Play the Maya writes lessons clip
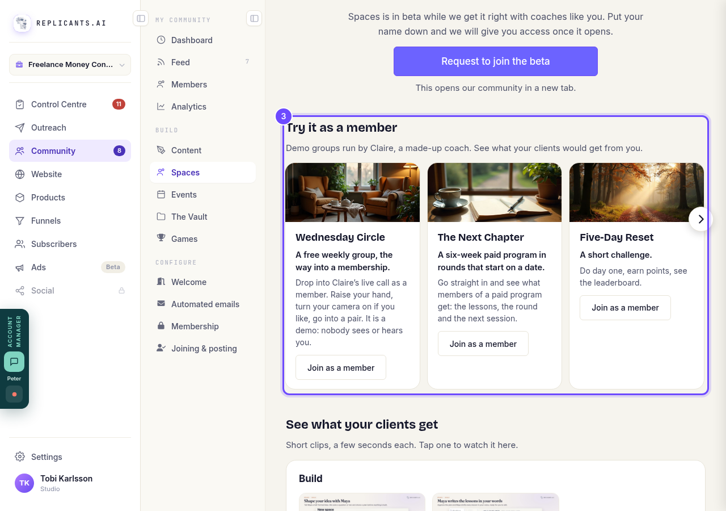Screen dimensions: 726x511 click(x=496, y=502)
